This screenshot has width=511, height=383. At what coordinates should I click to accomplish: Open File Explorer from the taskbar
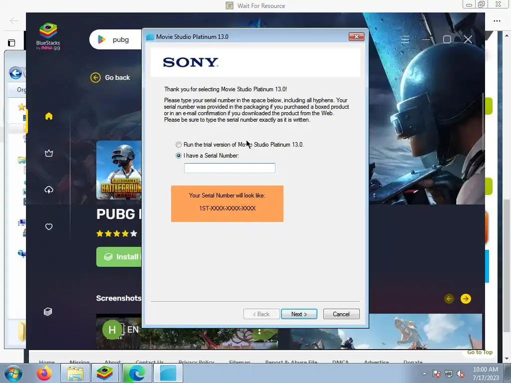coord(75,373)
